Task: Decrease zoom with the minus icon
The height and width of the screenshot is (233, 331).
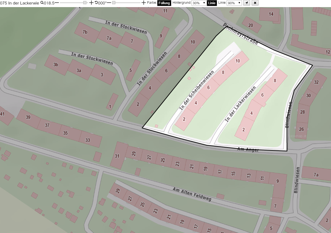Action: click(x=56, y=3)
